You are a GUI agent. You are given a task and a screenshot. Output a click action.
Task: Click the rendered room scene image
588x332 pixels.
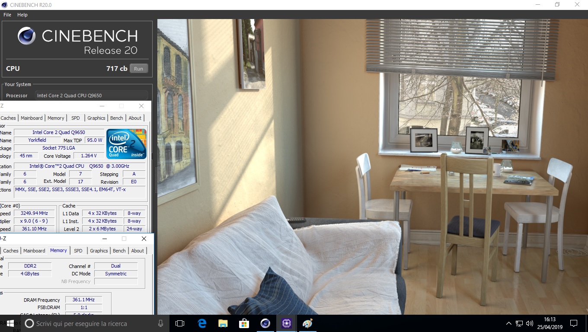point(372,166)
